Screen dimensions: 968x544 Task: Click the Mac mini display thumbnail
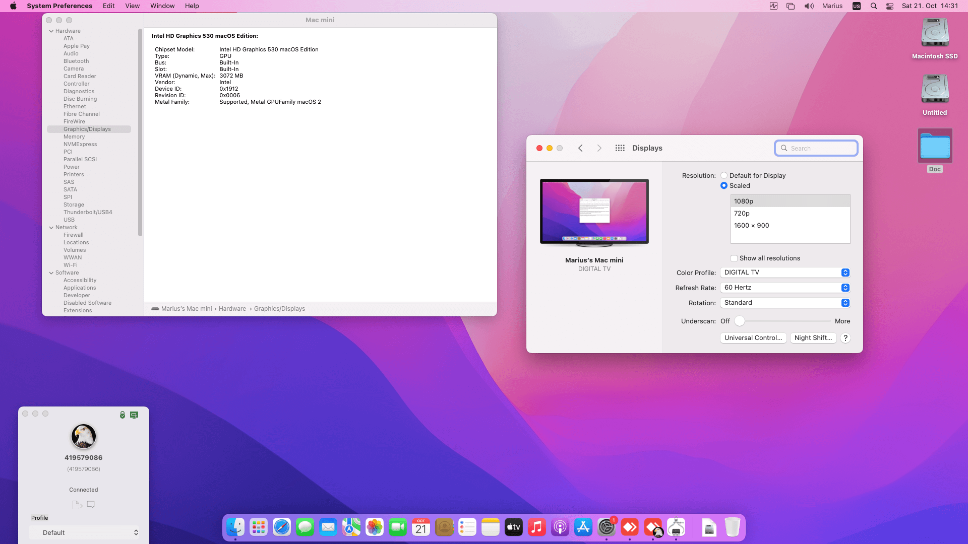coord(594,213)
